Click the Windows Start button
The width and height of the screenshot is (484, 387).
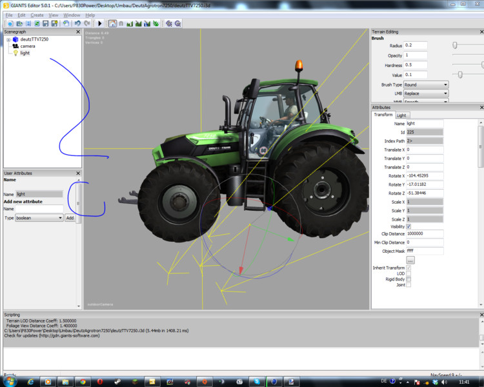coord(9,381)
